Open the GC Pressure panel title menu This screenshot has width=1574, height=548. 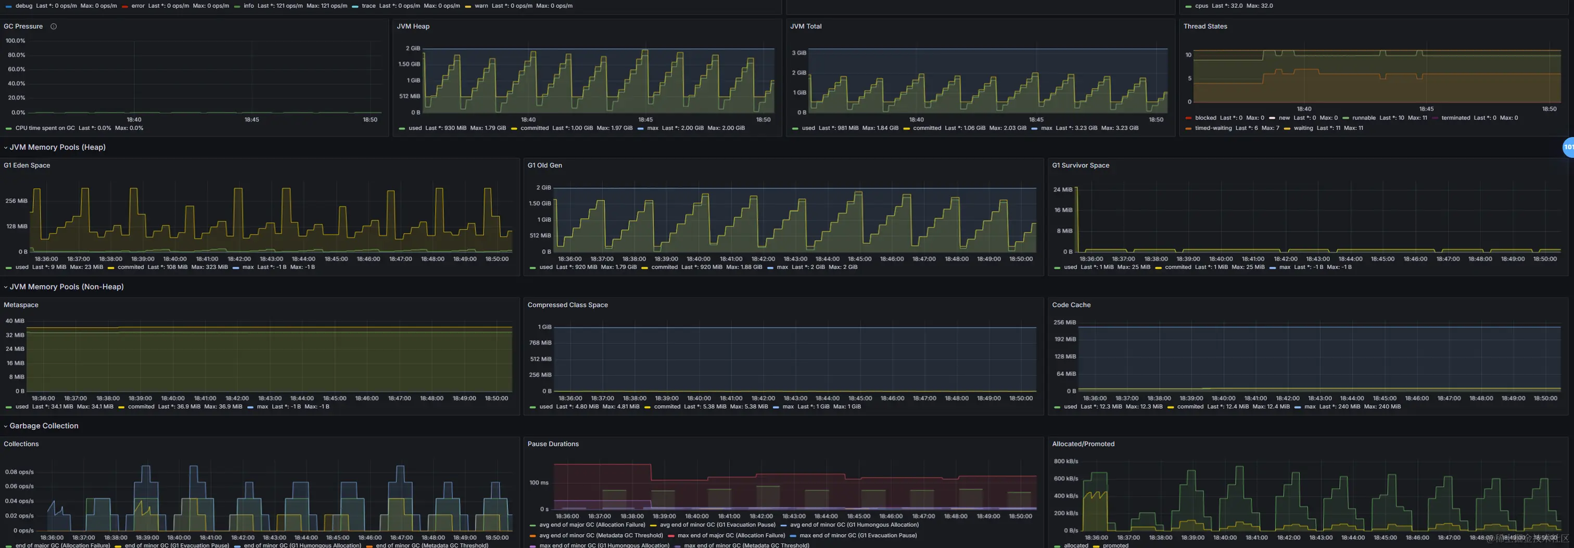[23, 27]
